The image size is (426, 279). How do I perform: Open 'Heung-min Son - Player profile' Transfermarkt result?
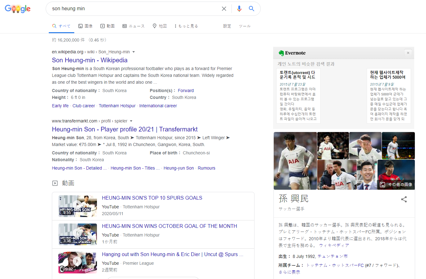click(x=125, y=129)
